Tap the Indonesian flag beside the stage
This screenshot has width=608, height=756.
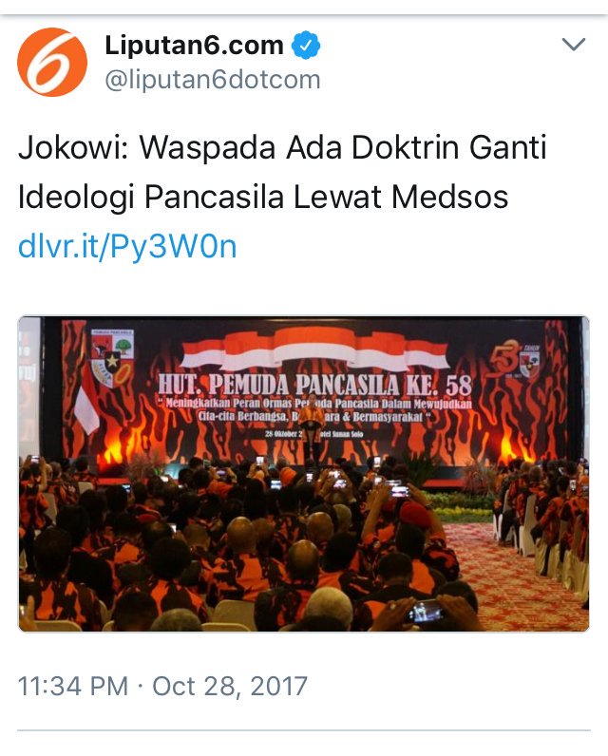(x=85, y=403)
